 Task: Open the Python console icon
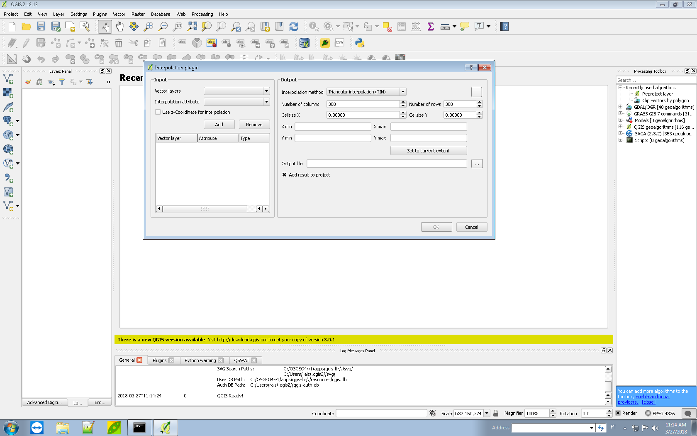tap(359, 43)
